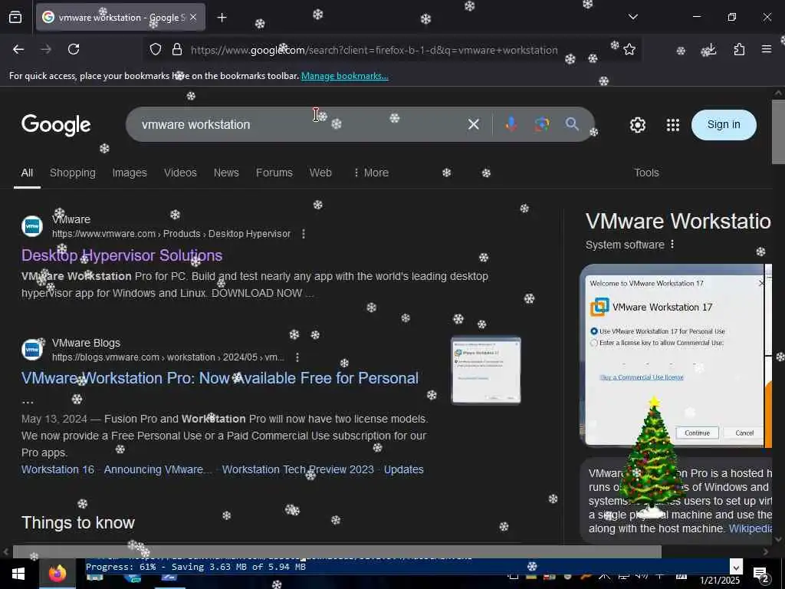Focus the Firefox address bar URL

coord(374,50)
